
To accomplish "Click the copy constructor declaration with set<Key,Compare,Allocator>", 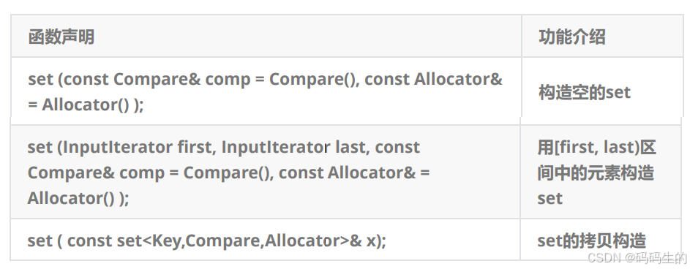I will pos(207,241).
